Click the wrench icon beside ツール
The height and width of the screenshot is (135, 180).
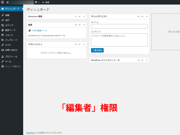(3, 61)
